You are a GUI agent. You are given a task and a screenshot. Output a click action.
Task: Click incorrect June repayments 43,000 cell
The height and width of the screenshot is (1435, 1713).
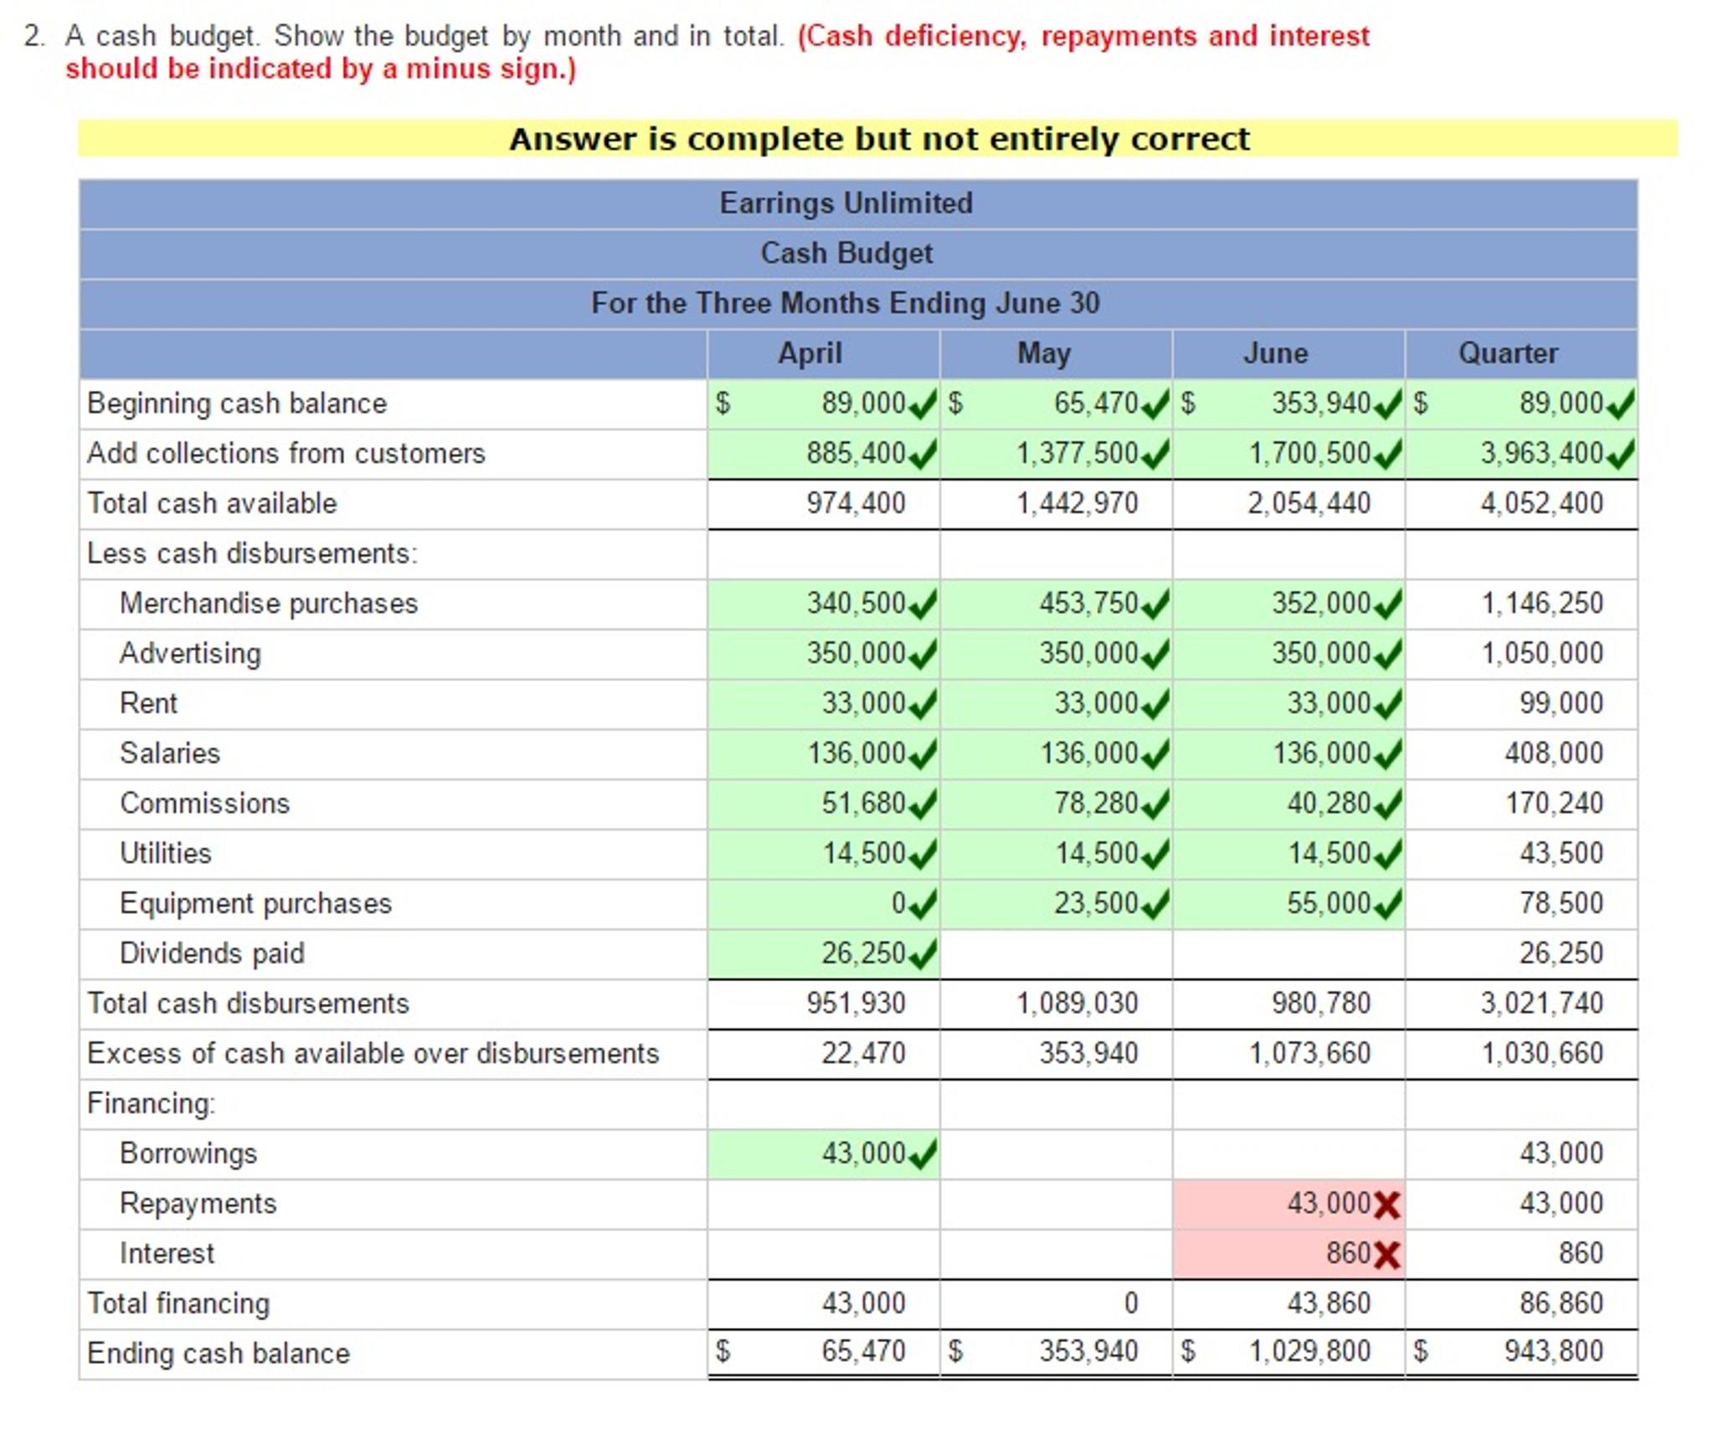tap(1288, 1204)
